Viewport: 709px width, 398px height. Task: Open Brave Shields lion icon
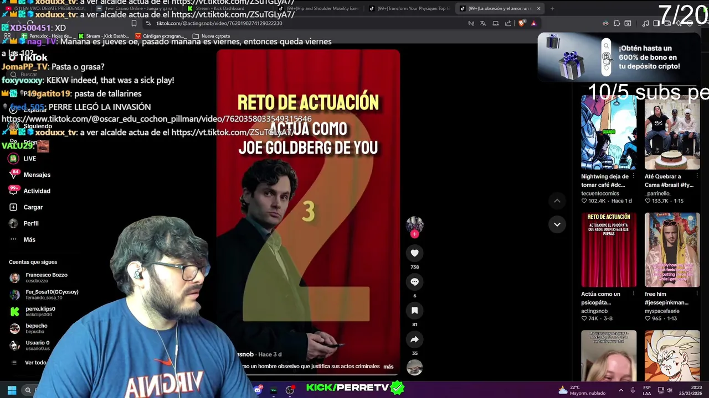click(522, 23)
